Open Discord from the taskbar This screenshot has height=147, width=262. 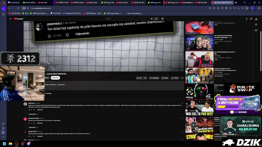coord(28,144)
